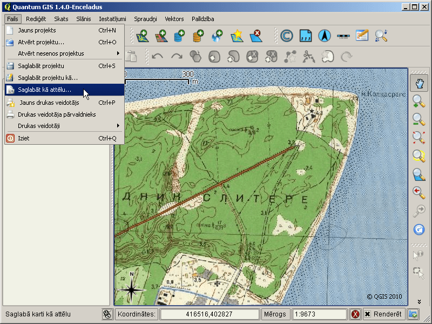Choose Saglabāt projektu menu entry

[64, 66]
